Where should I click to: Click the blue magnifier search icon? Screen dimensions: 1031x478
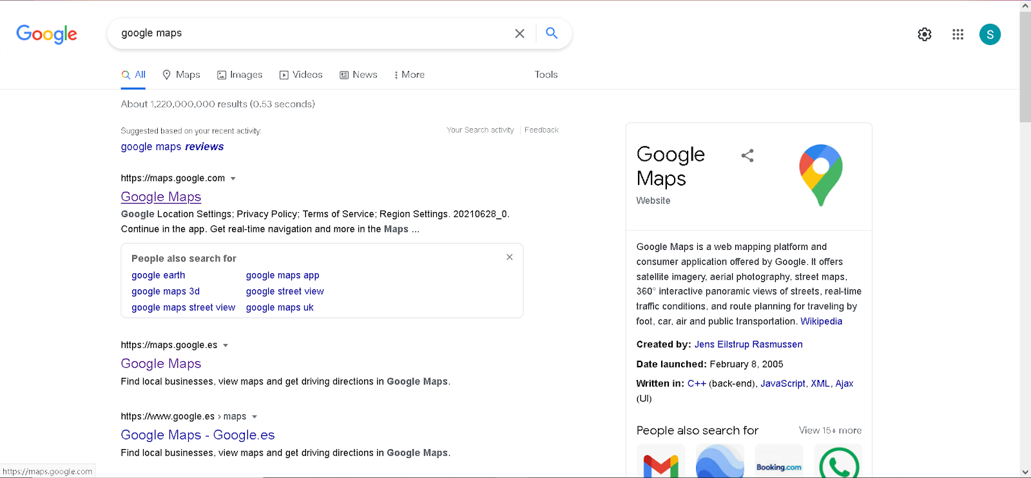pyautogui.click(x=552, y=33)
